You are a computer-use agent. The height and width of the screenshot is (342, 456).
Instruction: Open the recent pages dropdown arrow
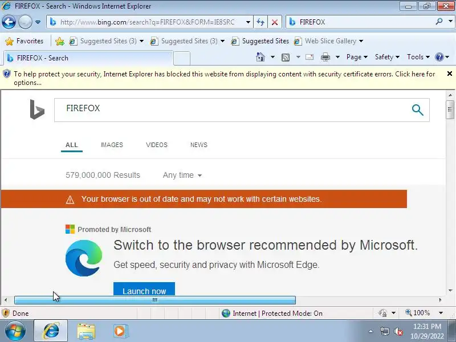click(38, 22)
